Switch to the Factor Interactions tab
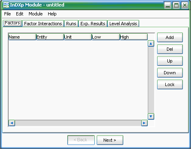191x149 pixels. pyautogui.click(x=43, y=24)
